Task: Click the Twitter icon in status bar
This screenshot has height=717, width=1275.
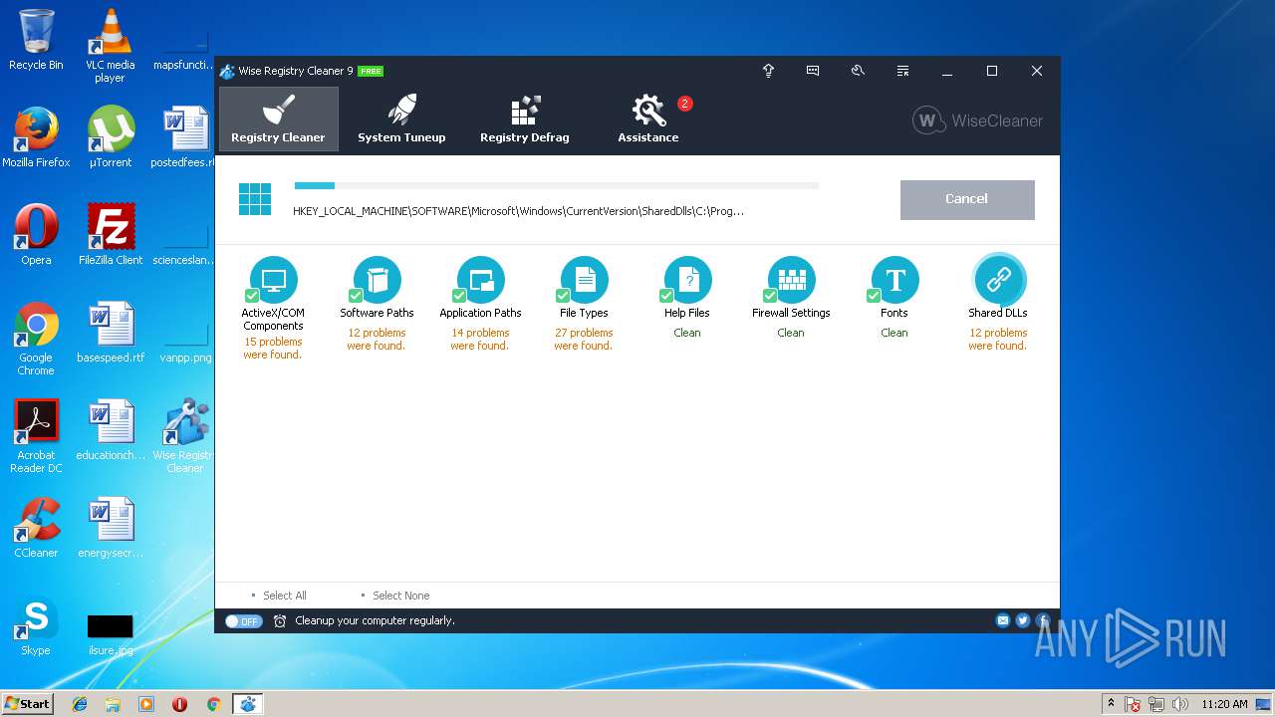Action: coord(1023,620)
